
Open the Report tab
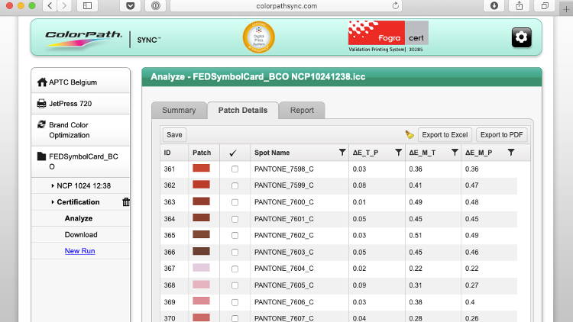click(x=302, y=110)
